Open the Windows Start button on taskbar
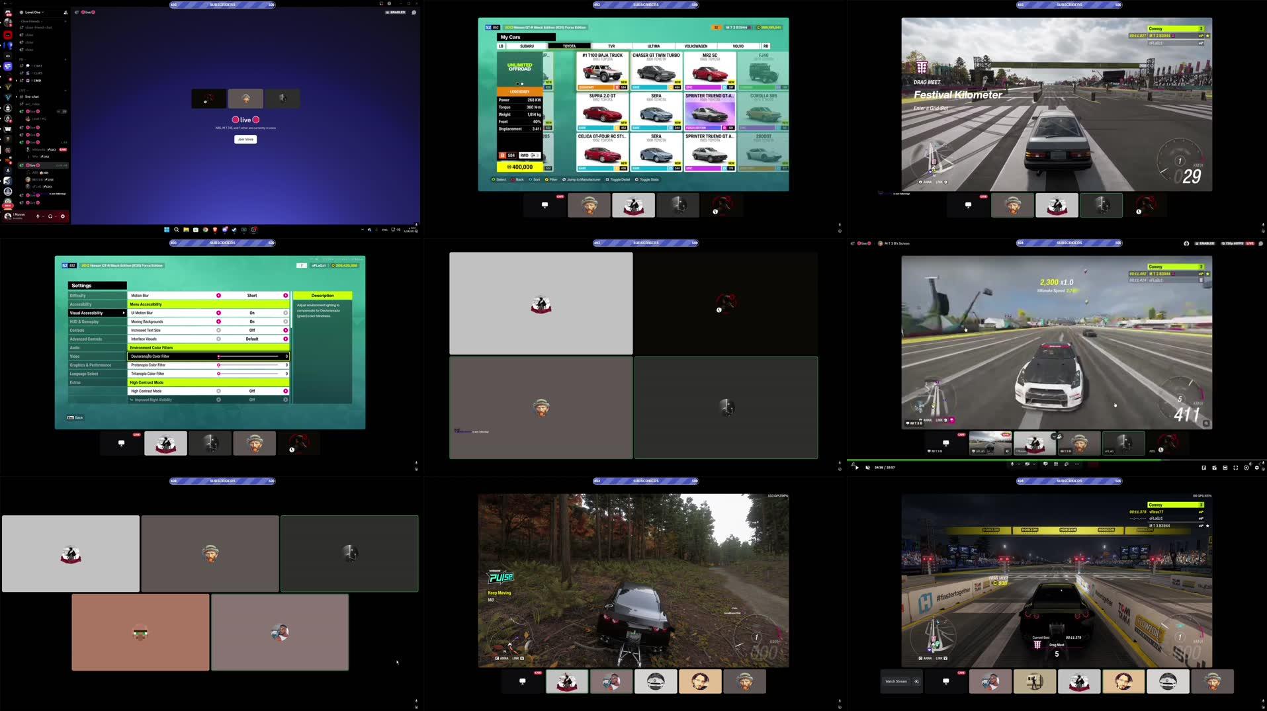 point(167,230)
